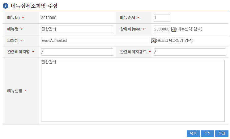The width and height of the screenshot is (230, 139).
Task: Click the 메뉴상세조회및 수정 page heading
Action: coord(34,6)
